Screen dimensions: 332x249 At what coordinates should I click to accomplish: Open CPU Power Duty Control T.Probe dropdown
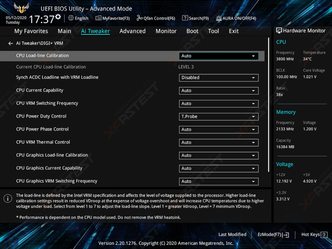(219, 117)
